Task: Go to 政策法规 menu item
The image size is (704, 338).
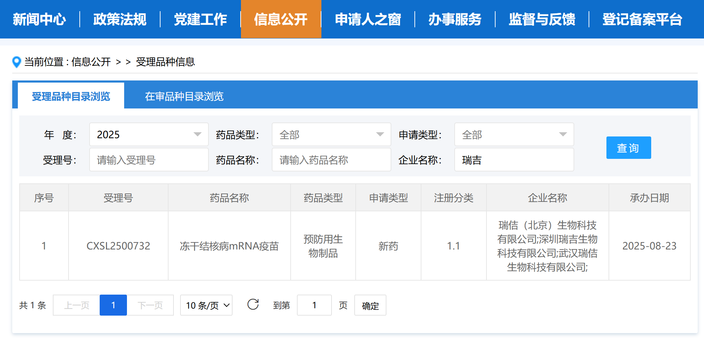Action: tap(120, 19)
